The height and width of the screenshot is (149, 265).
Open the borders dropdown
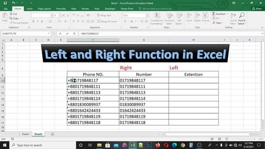coord(53,21)
